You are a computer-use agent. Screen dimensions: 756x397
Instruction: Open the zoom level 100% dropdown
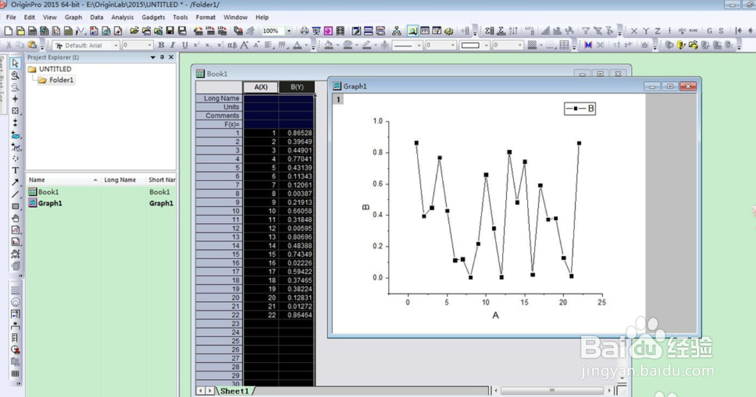(289, 31)
